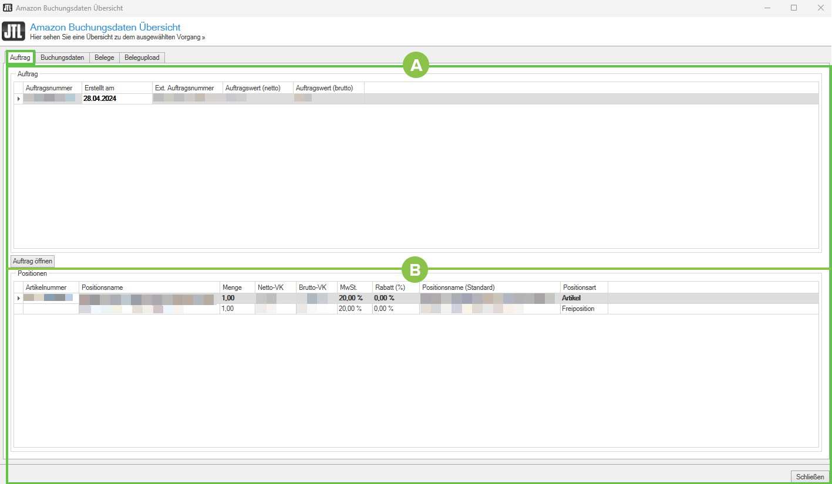Click the JTL logo icon in header
This screenshot has width=832, height=484.
[14, 31]
